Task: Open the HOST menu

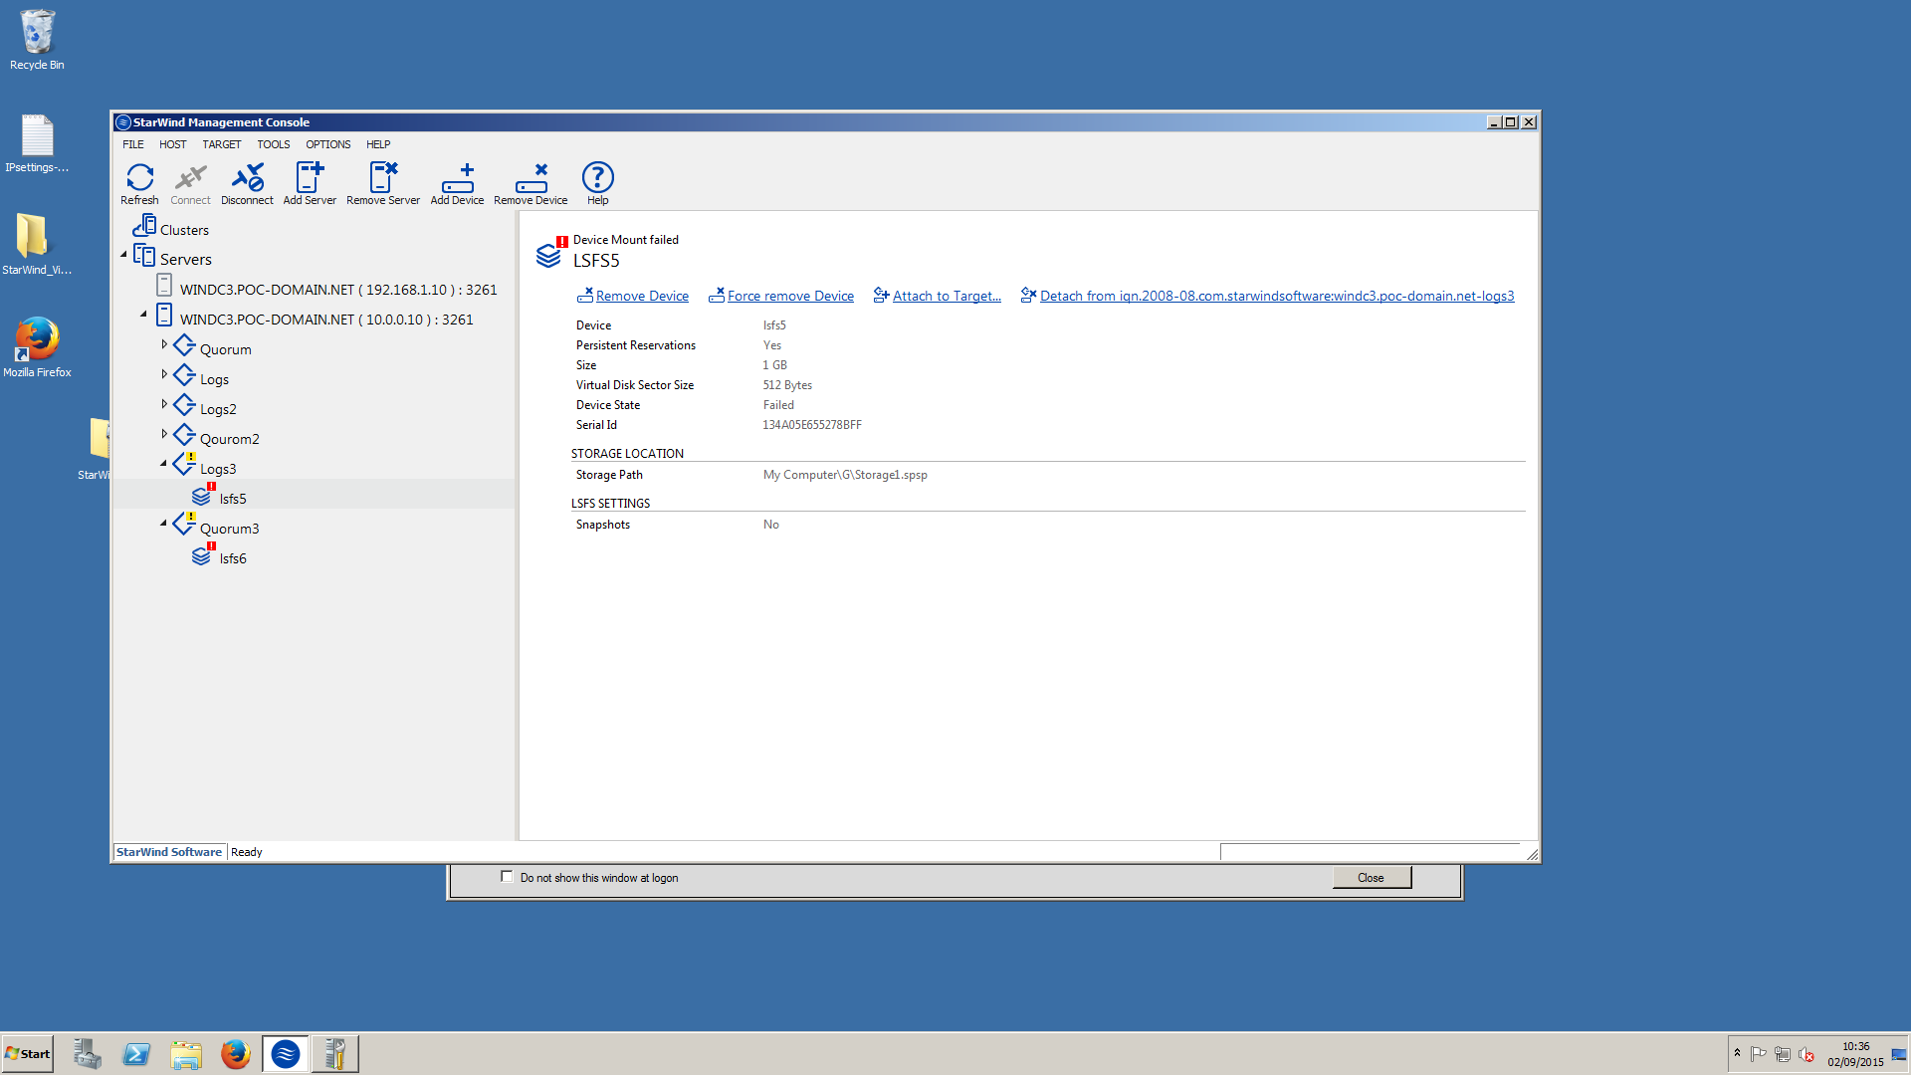Action: 173,144
